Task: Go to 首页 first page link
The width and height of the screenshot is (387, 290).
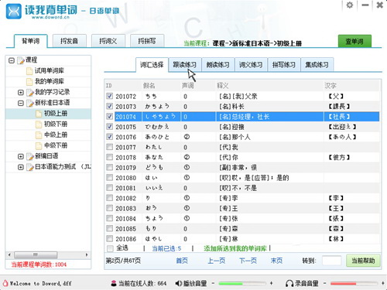Action: click(x=182, y=261)
